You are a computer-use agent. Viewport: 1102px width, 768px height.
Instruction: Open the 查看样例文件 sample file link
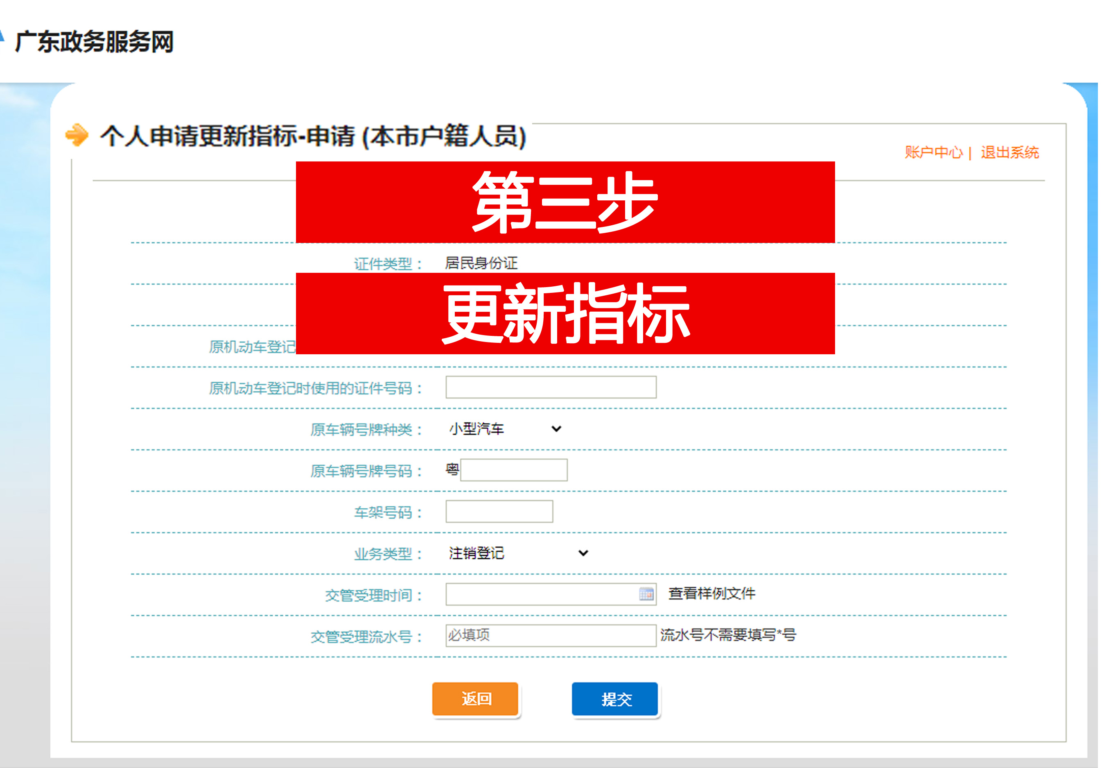[712, 594]
